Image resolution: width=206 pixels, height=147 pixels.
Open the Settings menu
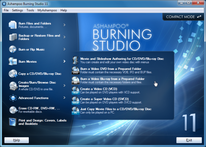click(x=18, y=10)
